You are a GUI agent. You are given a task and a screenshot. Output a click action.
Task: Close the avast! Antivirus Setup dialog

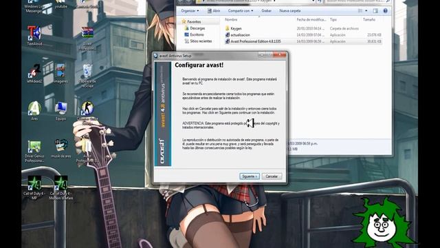279,54
